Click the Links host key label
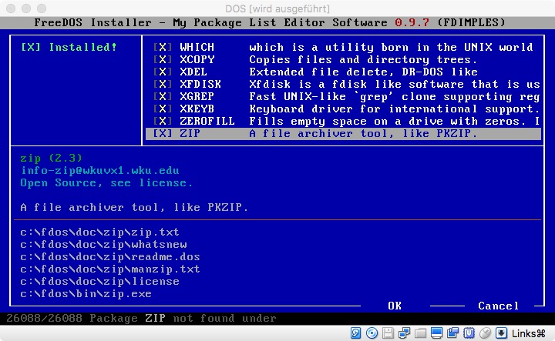 pyautogui.click(x=529, y=333)
